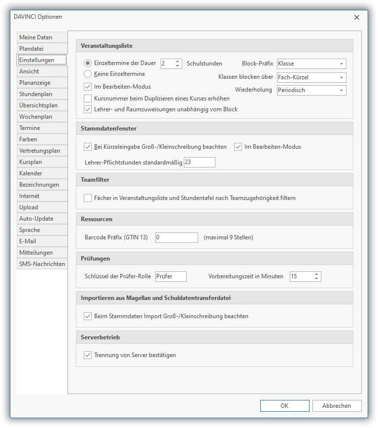378x428 pixels.
Task: Select Einzeltermine der Dauer radio option
Action: click(88, 63)
